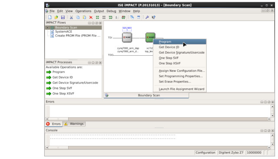The image size is (278, 159).
Task: Select the Boundary Scan document tab
Action: pos(146,95)
